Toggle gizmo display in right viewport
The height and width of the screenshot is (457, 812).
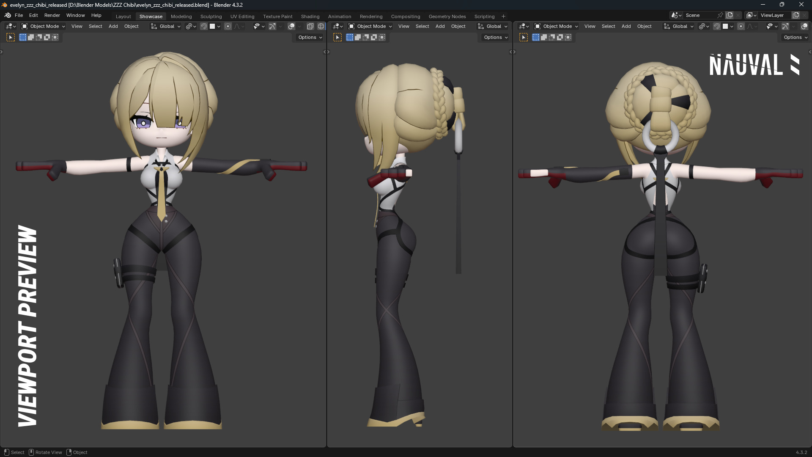(x=785, y=26)
